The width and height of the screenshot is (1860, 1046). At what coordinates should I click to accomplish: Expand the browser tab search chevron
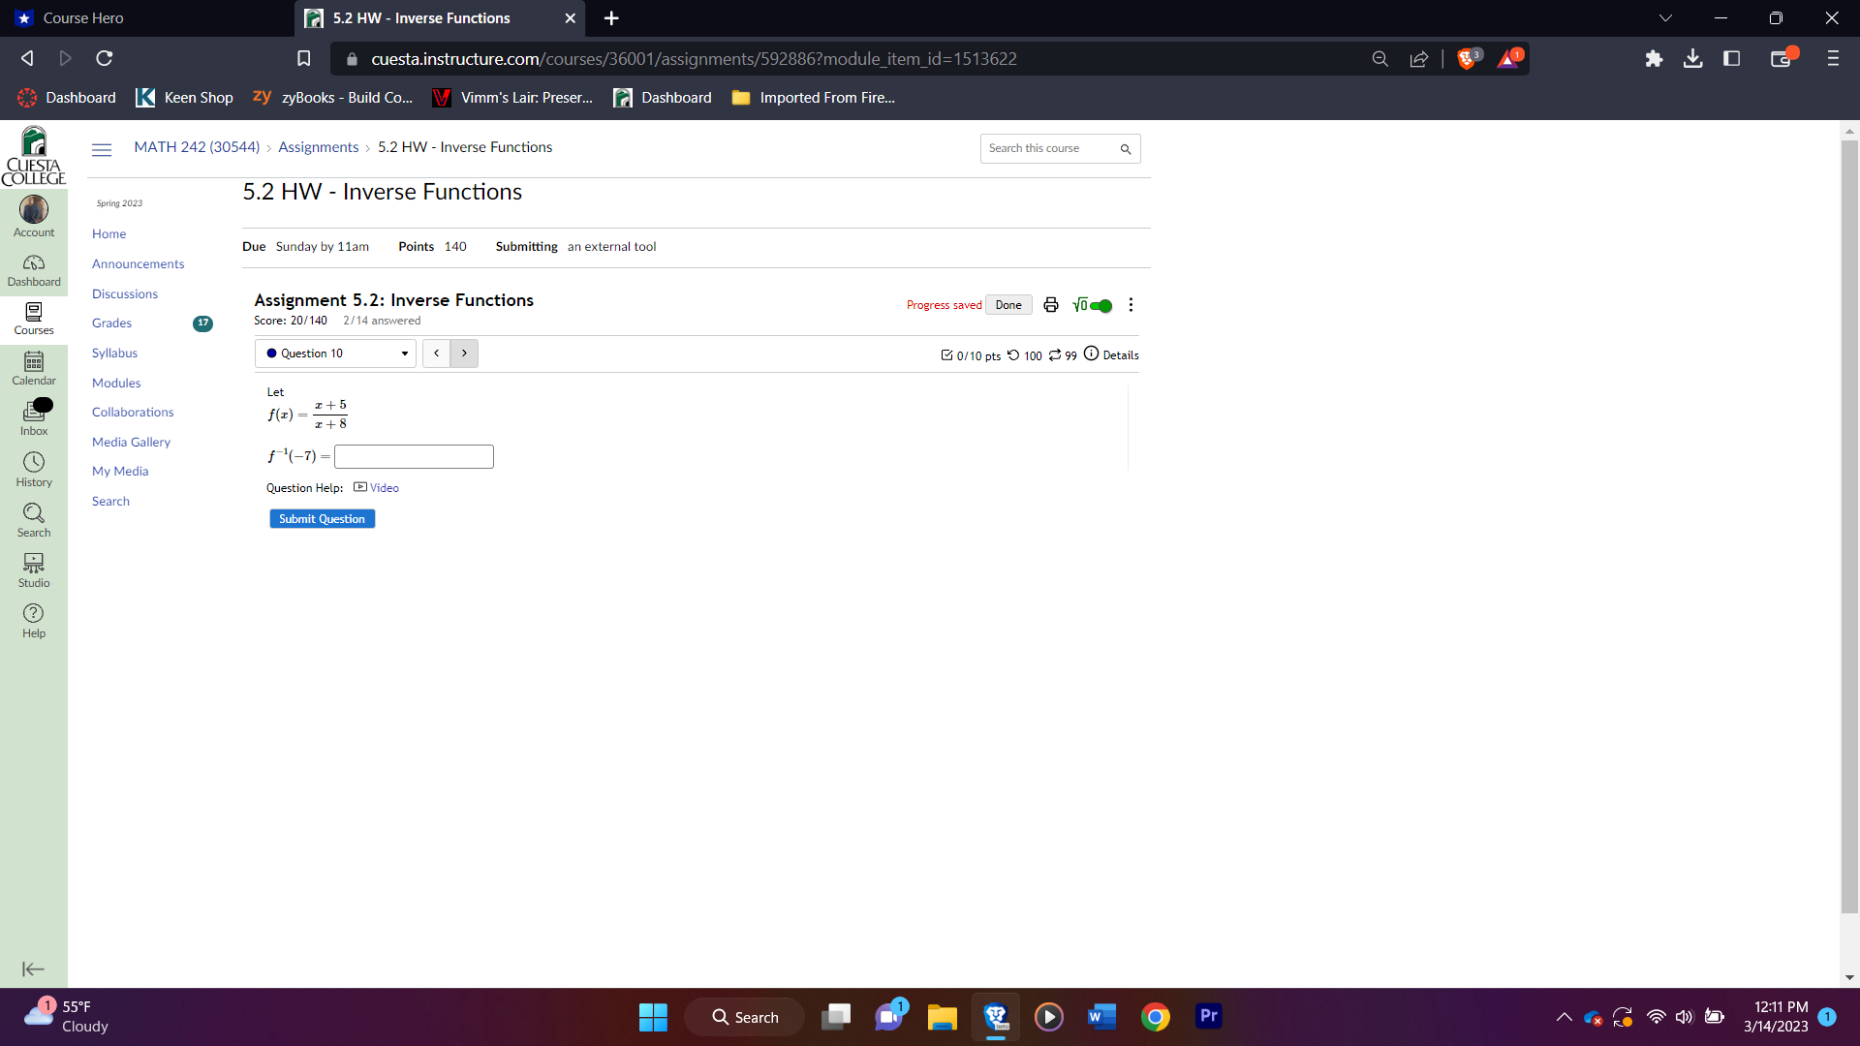pyautogui.click(x=1665, y=18)
